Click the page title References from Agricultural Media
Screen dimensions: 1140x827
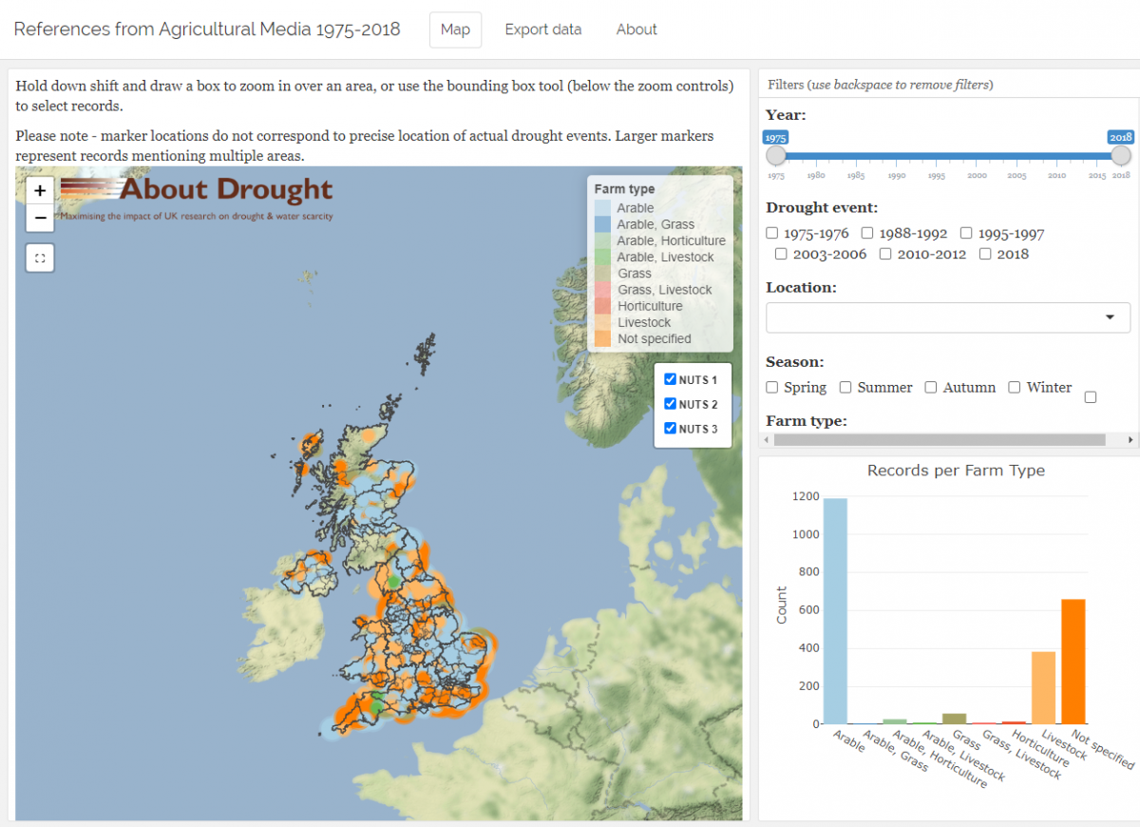click(x=207, y=29)
